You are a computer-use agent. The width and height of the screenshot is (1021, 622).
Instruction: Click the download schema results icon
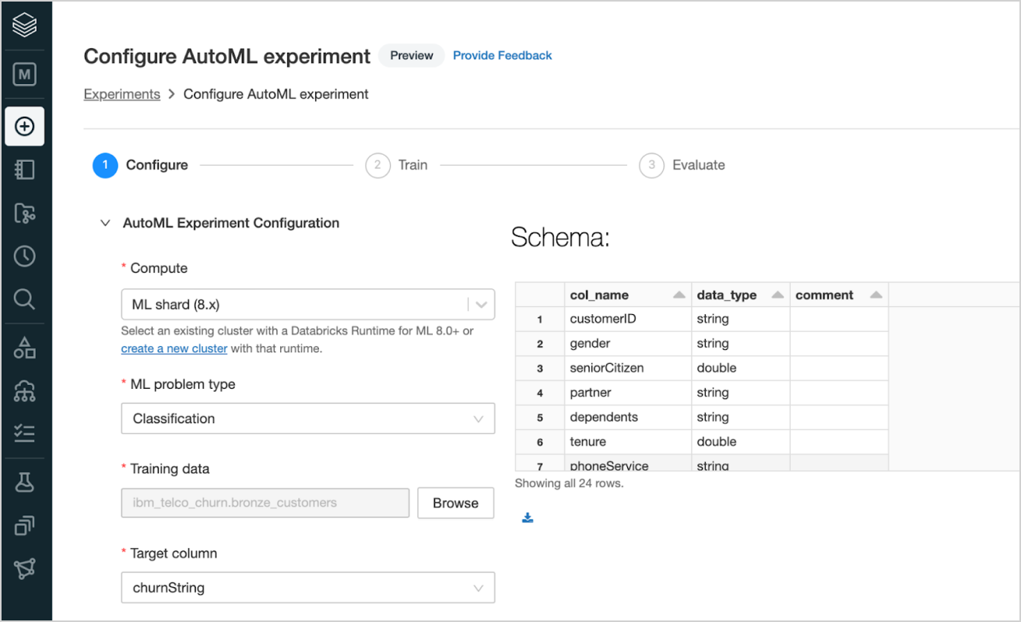coord(528,518)
